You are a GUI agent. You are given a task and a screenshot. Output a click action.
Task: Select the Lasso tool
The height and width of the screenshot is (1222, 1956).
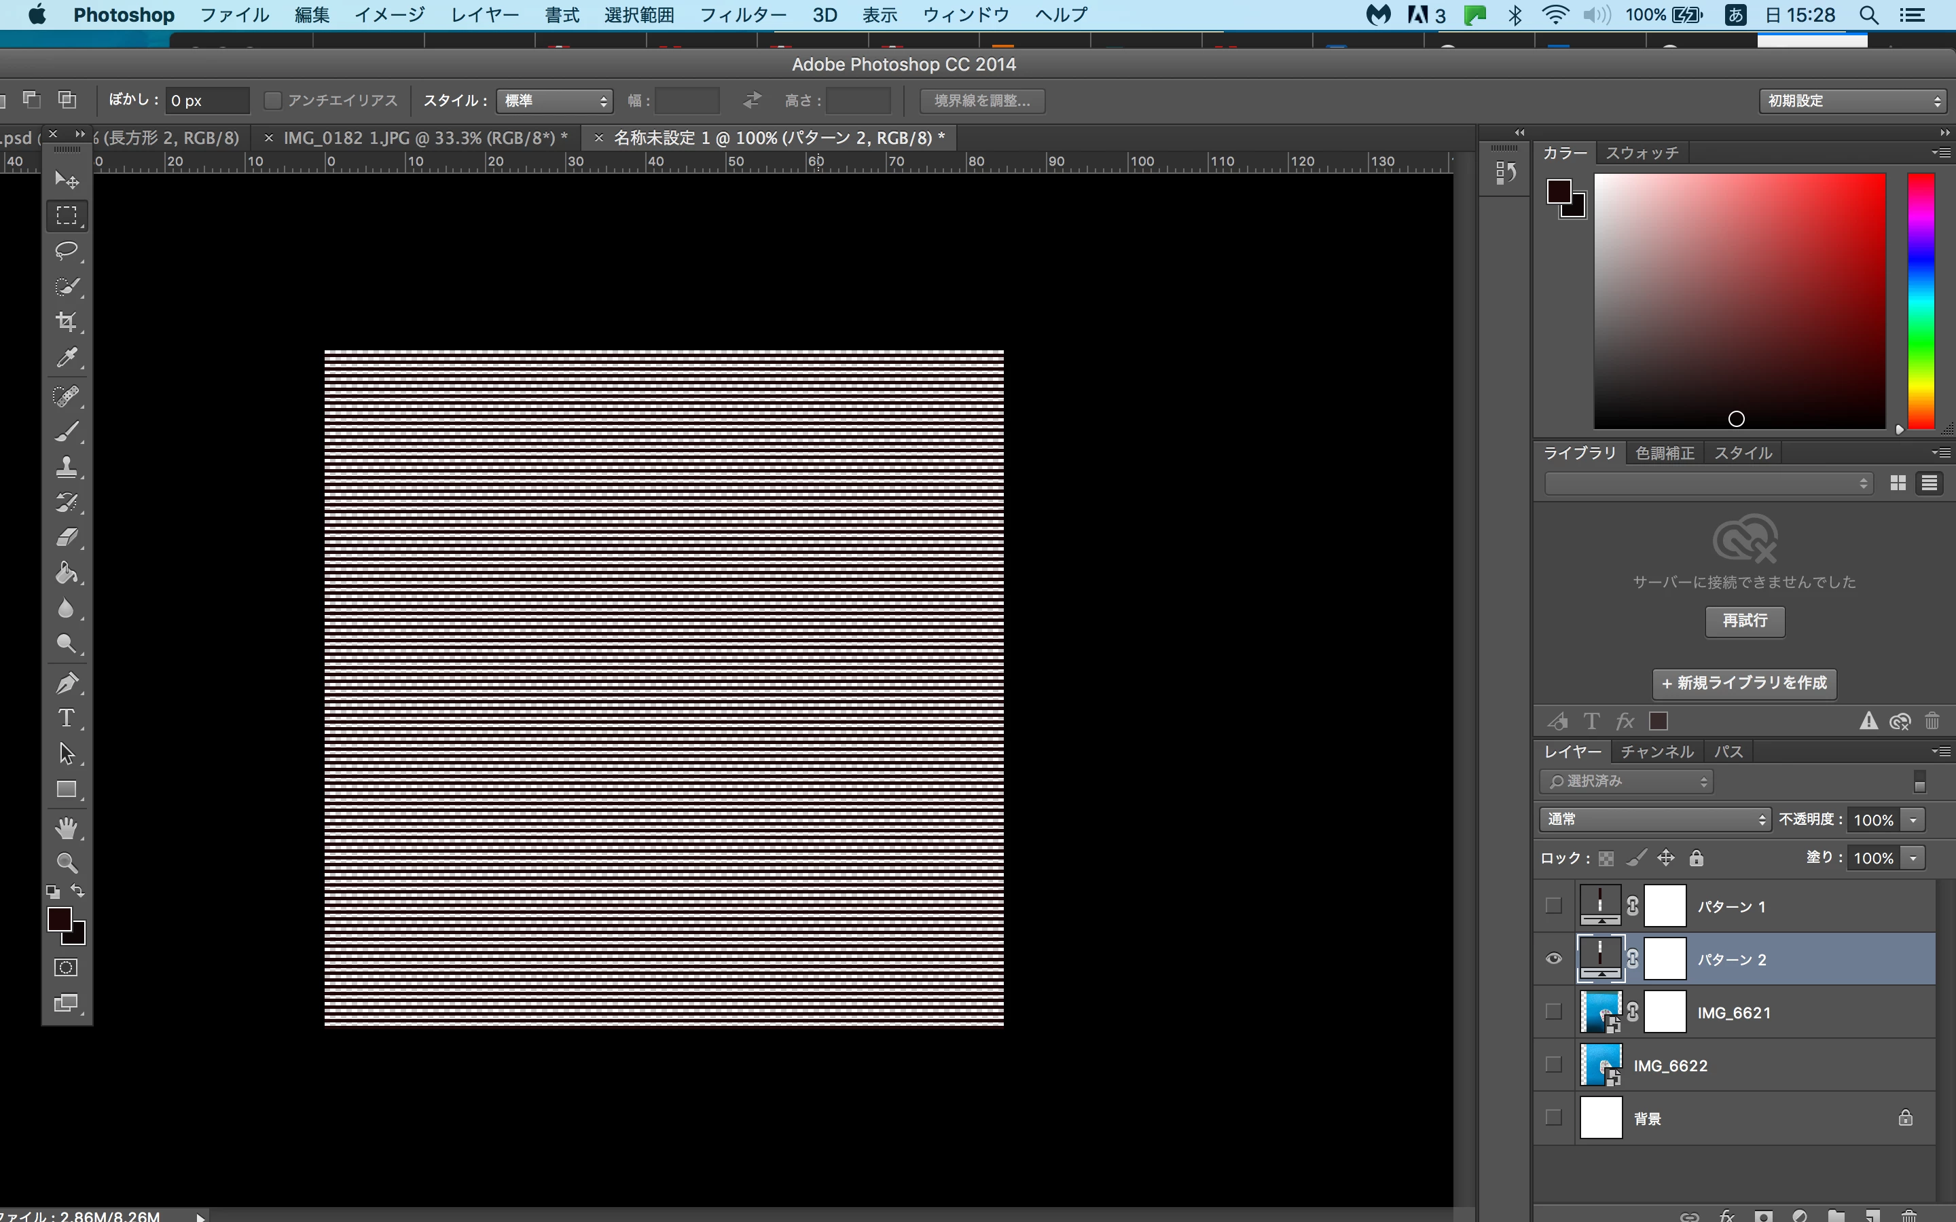coord(67,251)
